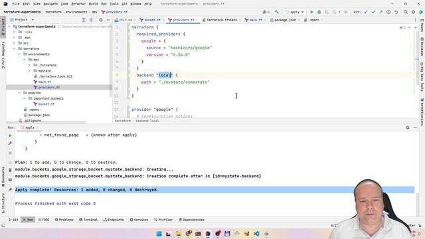Open the Navigate menu

coord(50,4)
